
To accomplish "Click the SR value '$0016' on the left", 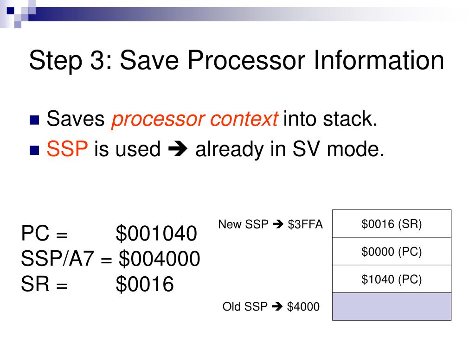I will click(x=145, y=284).
